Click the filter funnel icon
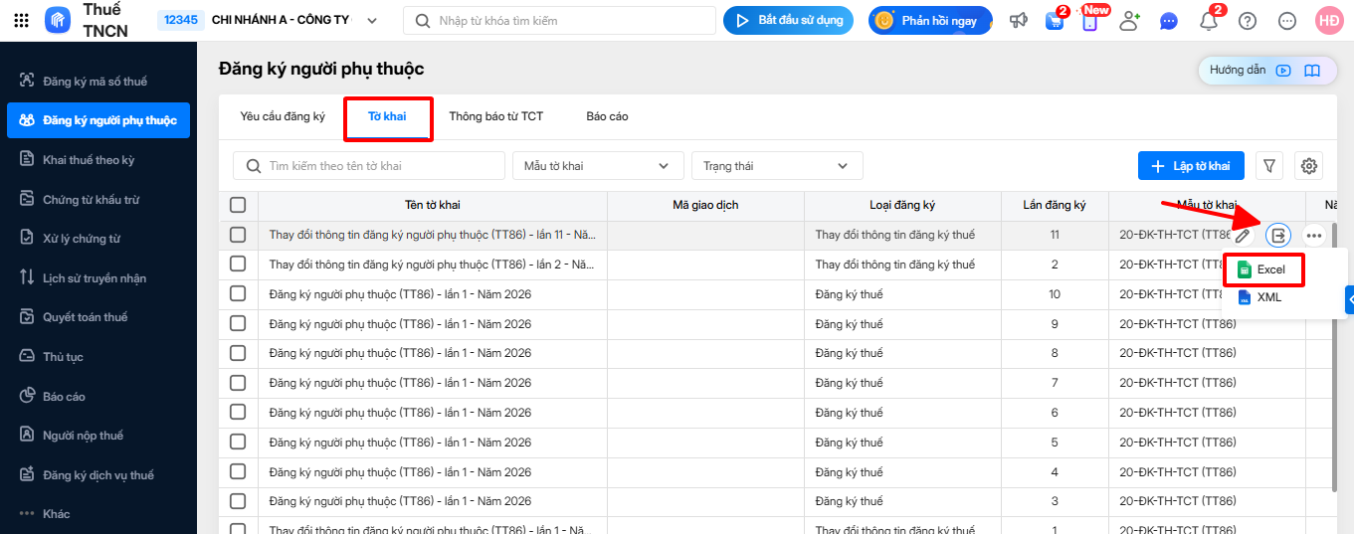The width and height of the screenshot is (1354, 534). (1269, 166)
